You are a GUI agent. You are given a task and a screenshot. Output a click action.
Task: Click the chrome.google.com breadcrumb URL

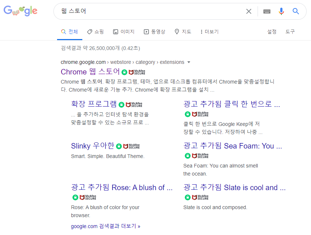coord(83,62)
